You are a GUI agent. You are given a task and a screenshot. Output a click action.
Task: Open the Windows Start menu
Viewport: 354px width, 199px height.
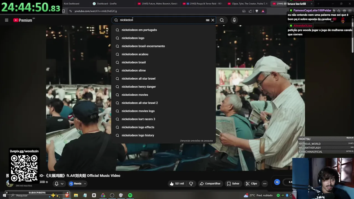click(x=4, y=195)
